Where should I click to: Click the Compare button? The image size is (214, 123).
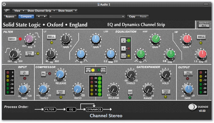point(26,17)
